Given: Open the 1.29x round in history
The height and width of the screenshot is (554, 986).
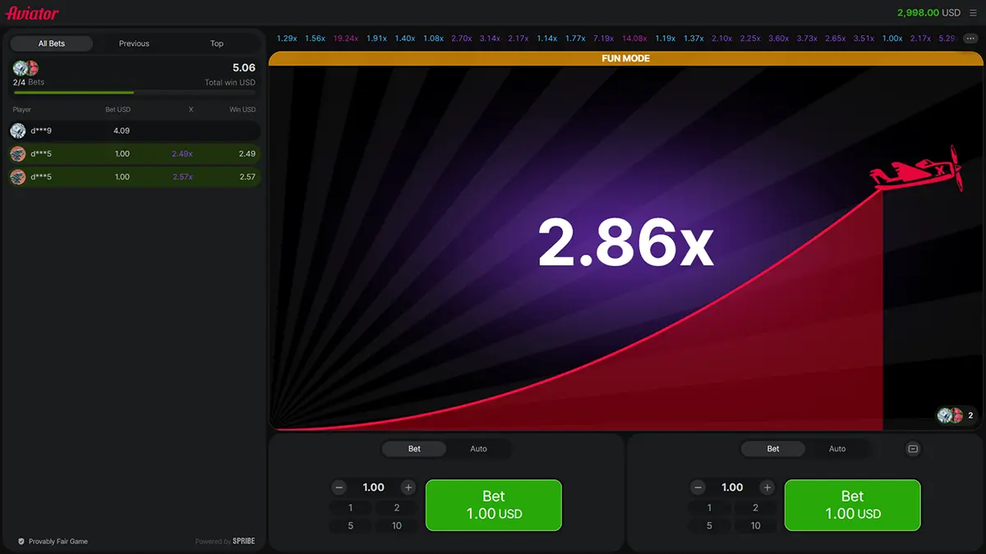Looking at the screenshot, I should pyautogui.click(x=287, y=39).
